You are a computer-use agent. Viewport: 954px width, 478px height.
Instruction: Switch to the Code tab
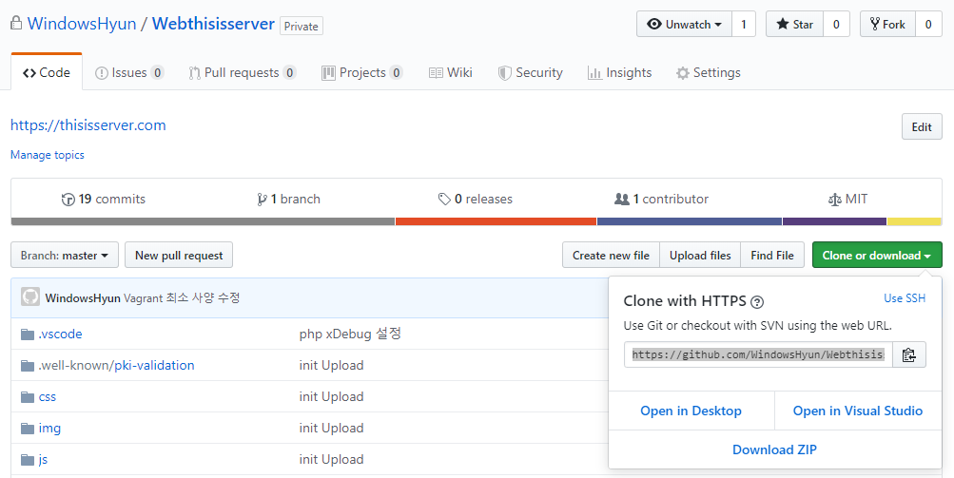point(47,72)
